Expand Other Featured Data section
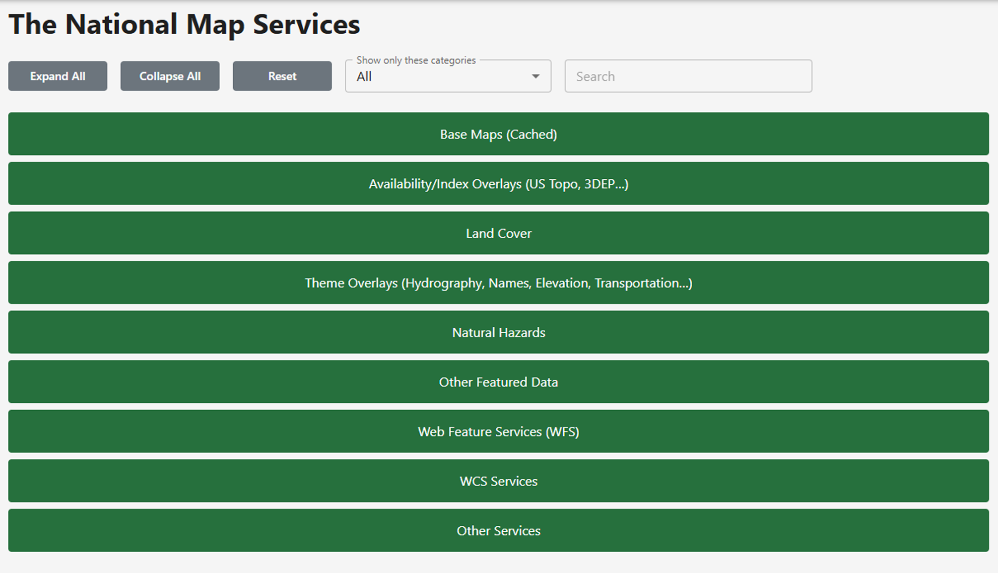The image size is (998, 573). click(x=498, y=382)
